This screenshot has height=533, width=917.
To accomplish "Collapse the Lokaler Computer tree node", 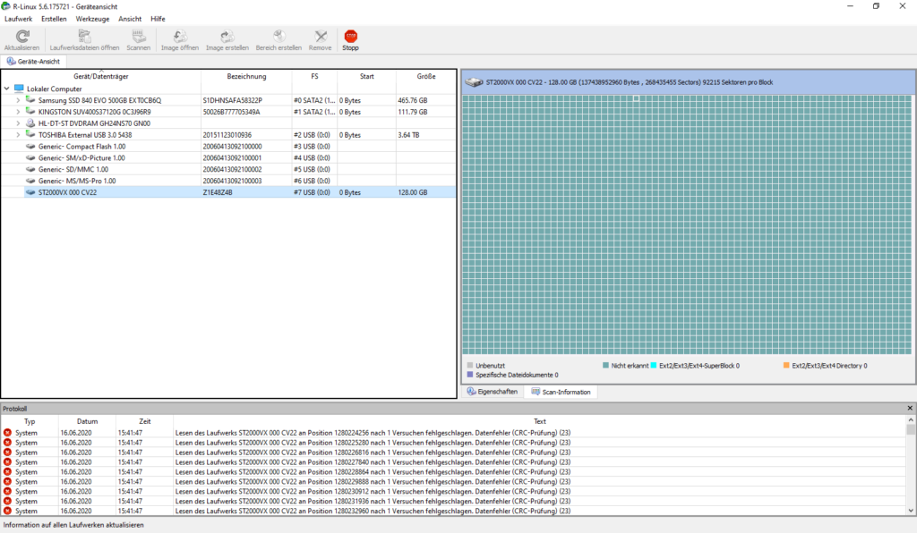I will (7, 89).
